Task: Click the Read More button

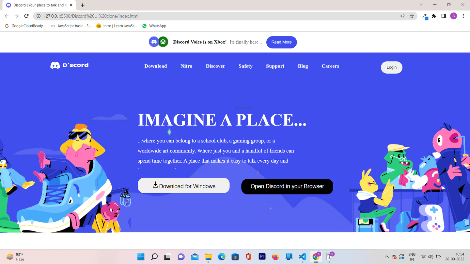Action: coord(281,42)
